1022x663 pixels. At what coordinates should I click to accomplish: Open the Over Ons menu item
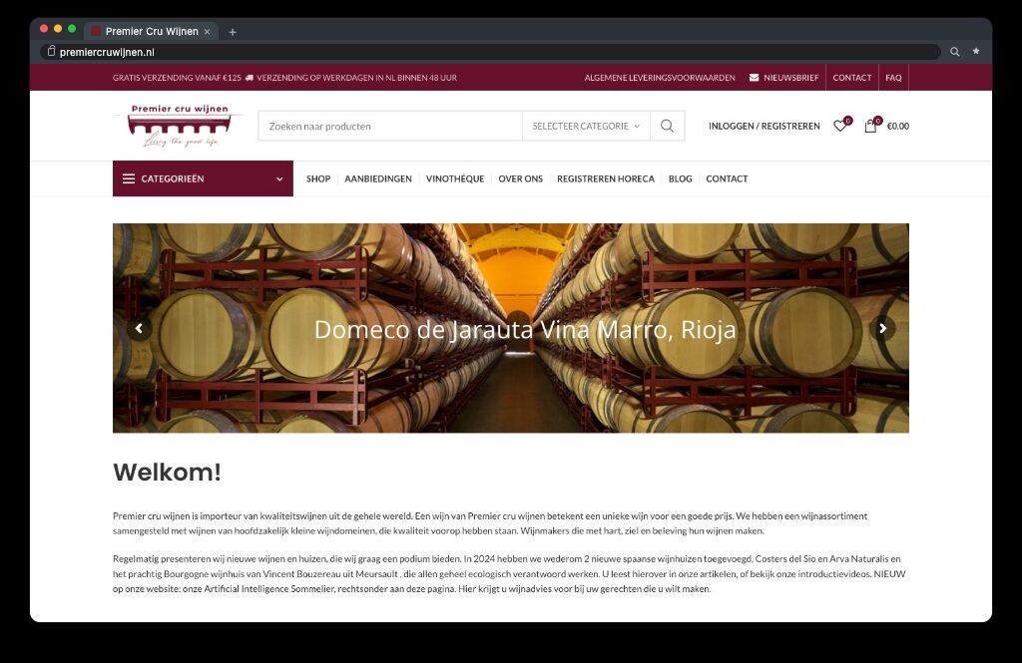coord(520,178)
